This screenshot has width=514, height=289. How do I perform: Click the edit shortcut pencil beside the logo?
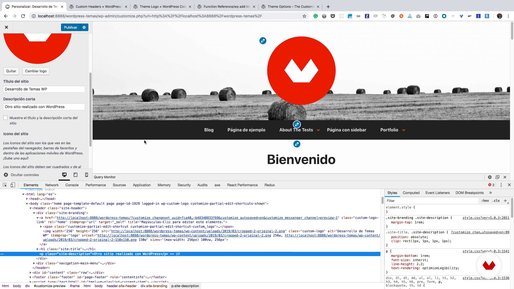pyautogui.click(x=263, y=41)
